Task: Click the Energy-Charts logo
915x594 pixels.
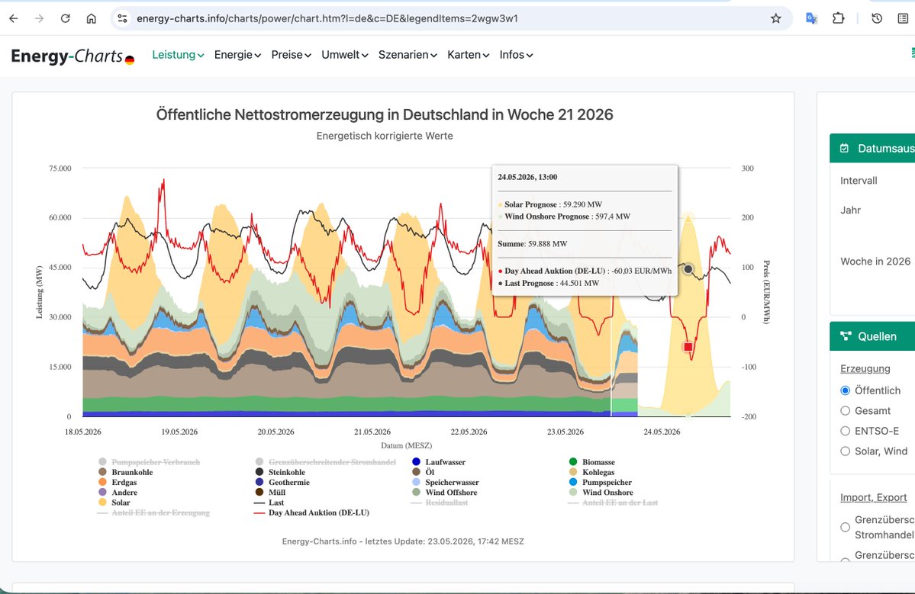Action: tap(72, 56)
